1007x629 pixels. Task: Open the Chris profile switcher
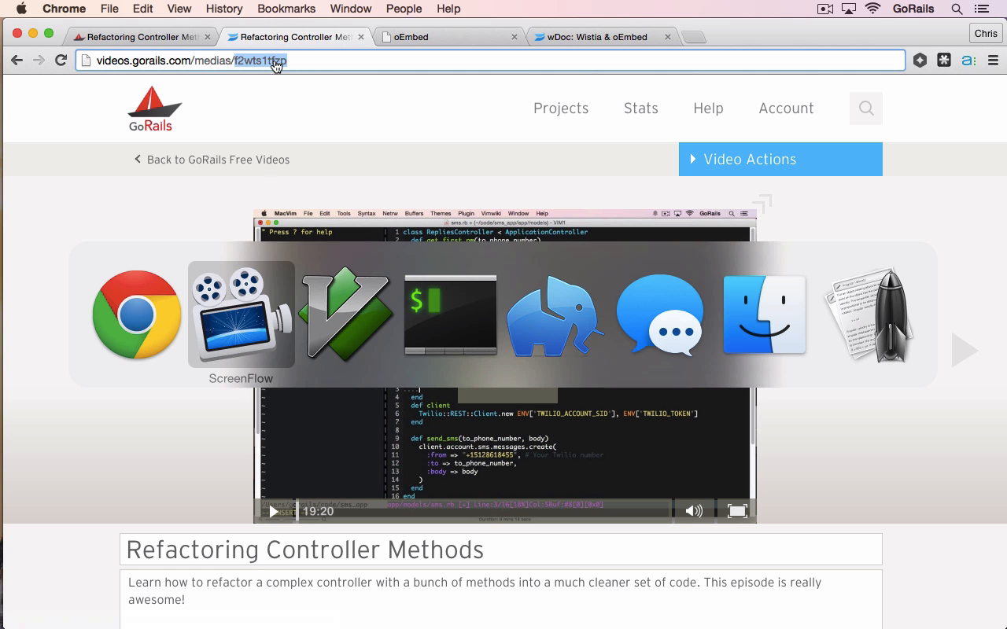tap(986, 34)
